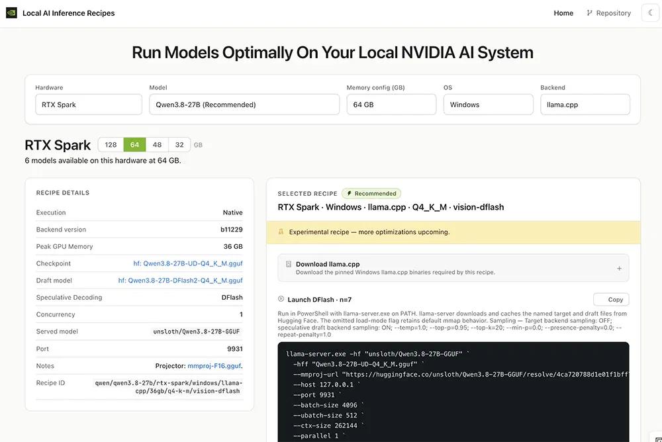Click the selected recipe title with vision-dflash

pos(391,207)
